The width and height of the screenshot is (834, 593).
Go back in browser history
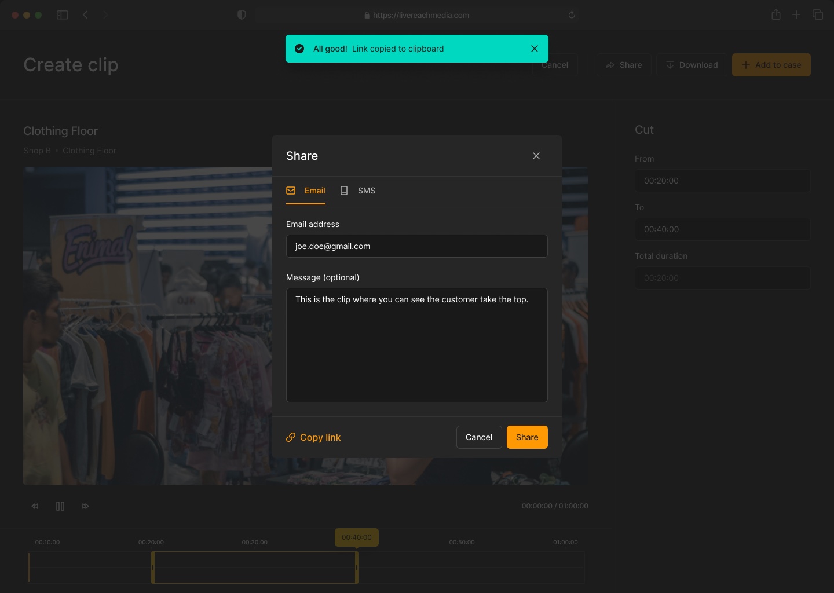tap(86, 15)
